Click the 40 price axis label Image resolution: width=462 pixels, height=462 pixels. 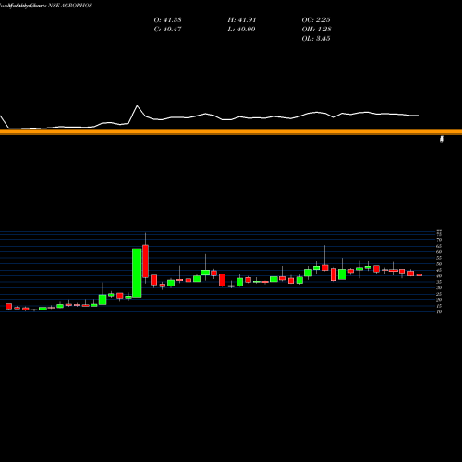pyautogui.click(x=439, y=276)
